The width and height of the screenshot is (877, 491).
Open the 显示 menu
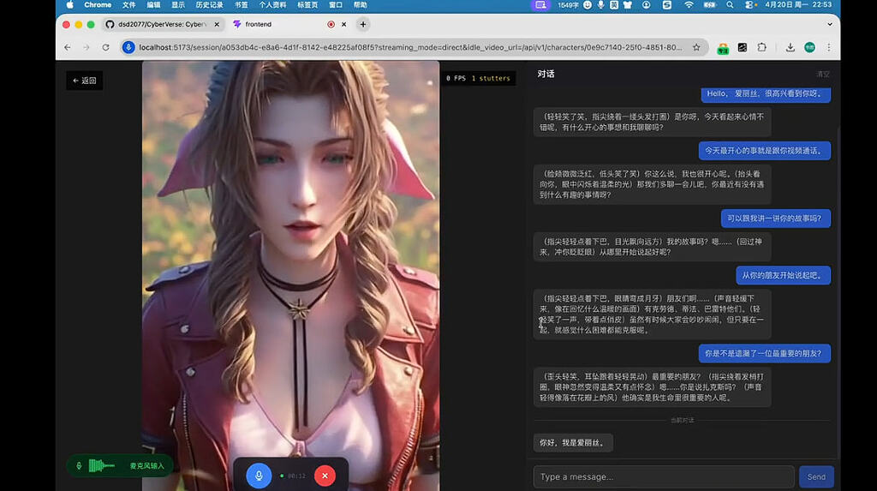tap(178, 5)
